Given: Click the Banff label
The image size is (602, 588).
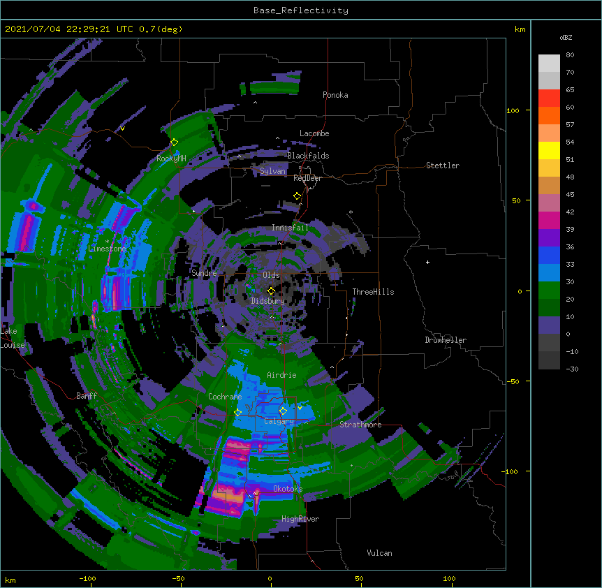Looking at the screenshot, I should pyautogui.click(x=87, y=396).
